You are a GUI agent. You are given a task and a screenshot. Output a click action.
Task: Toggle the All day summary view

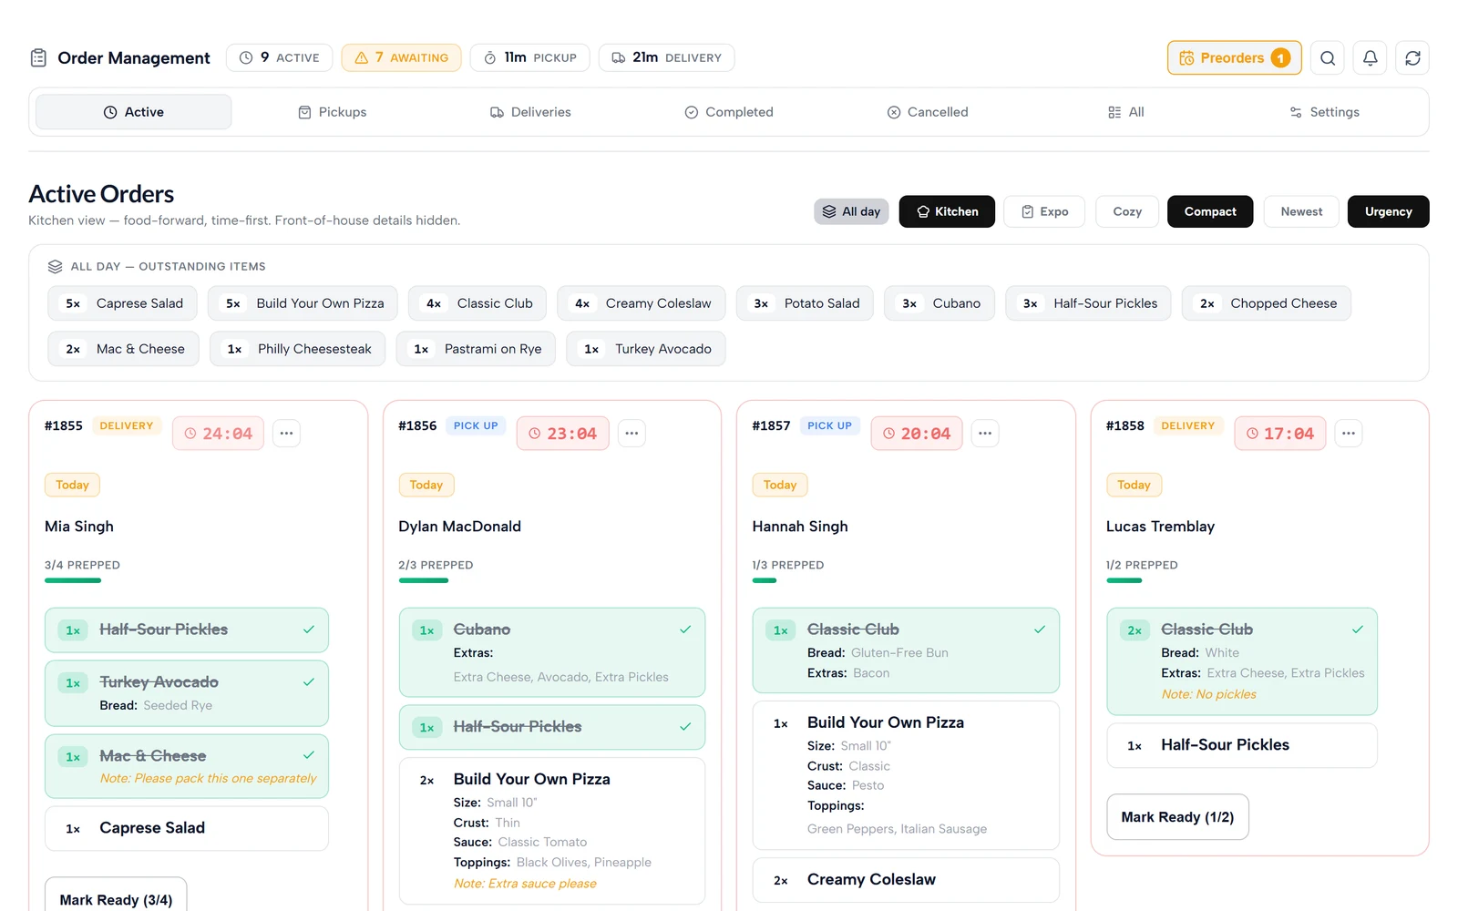(x=851, y=211)
